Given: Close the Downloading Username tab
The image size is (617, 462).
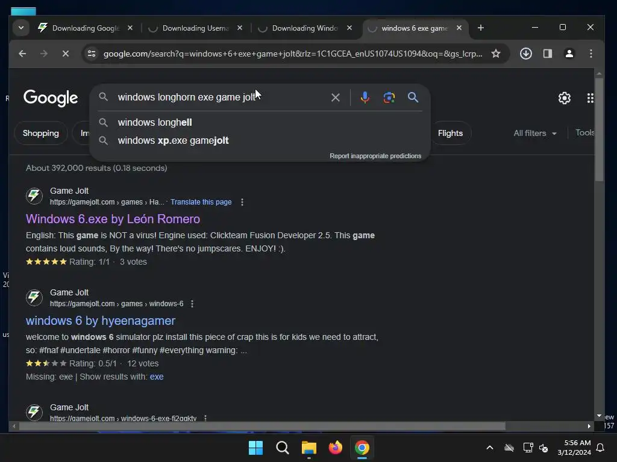Looking at the screenshot, I should pos(240,28).
